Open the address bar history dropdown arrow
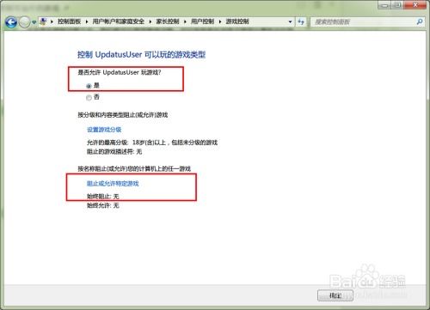This screenshot has height=310, width=430. 290,21
